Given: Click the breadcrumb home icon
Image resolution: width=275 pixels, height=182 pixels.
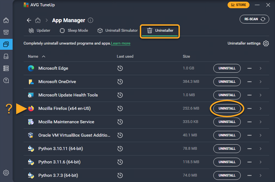Looking at the screenshot, I should tap(38, 20).
